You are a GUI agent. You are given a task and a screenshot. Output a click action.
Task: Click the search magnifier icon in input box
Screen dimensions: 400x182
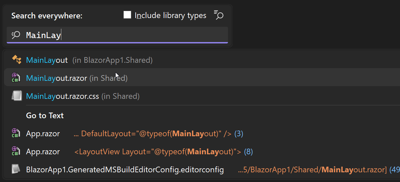pyautogui.click(x=16, y=35)
